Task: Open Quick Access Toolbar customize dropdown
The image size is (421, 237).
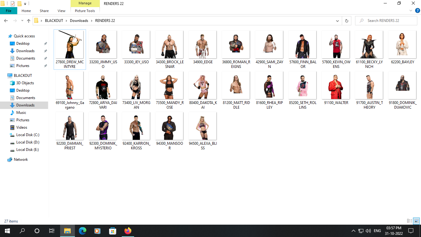Action: click(x=25, y=4)
